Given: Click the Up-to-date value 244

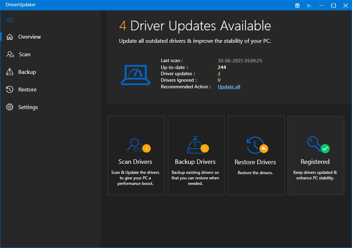Looking at the screenshot, I should [x=222, y=67].
